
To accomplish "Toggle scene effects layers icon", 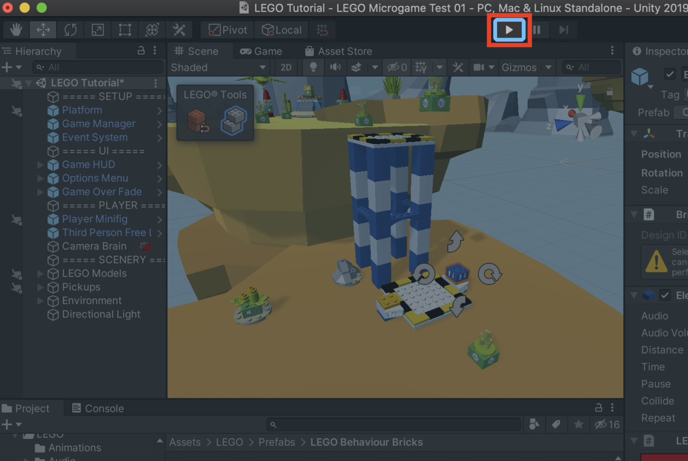I will click(356, 67).
